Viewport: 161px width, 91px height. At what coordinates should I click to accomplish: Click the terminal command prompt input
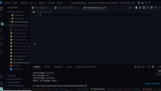tap(86, 86)
